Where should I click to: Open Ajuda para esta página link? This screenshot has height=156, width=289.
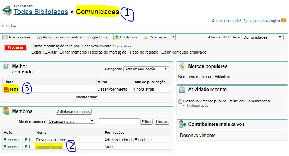[261, 21]
